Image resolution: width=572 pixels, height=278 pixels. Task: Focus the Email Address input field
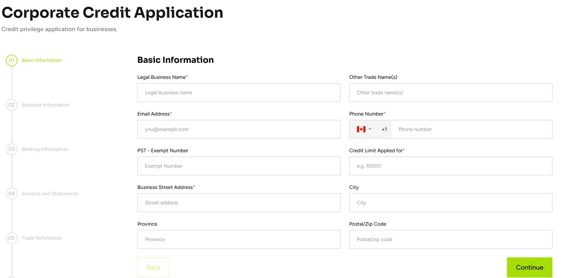[239, 129]
